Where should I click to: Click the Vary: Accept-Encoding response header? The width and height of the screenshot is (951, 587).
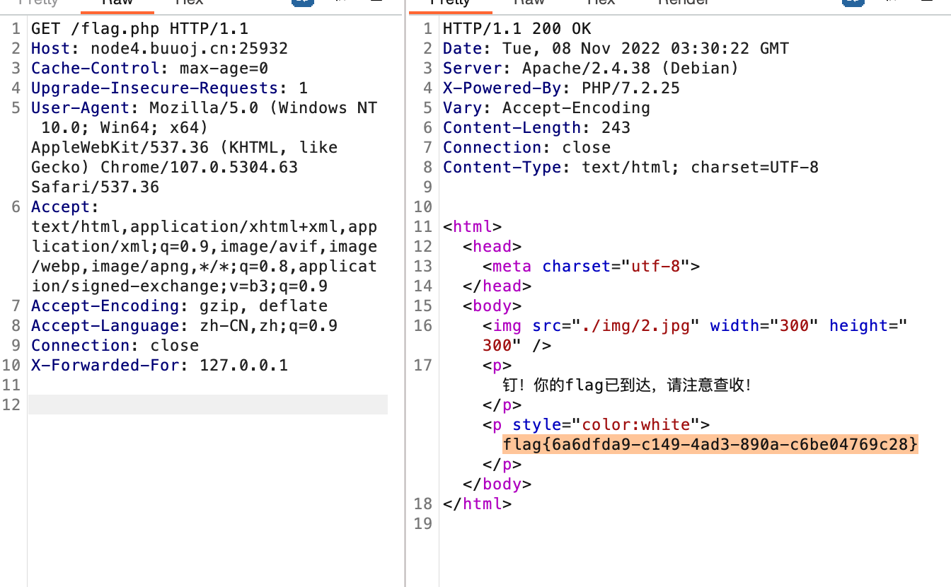pyautogui.click(x=546, y=108)
